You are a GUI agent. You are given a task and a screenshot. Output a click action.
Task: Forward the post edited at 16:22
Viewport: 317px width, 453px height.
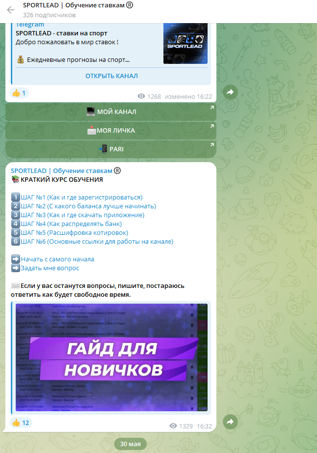230,92
